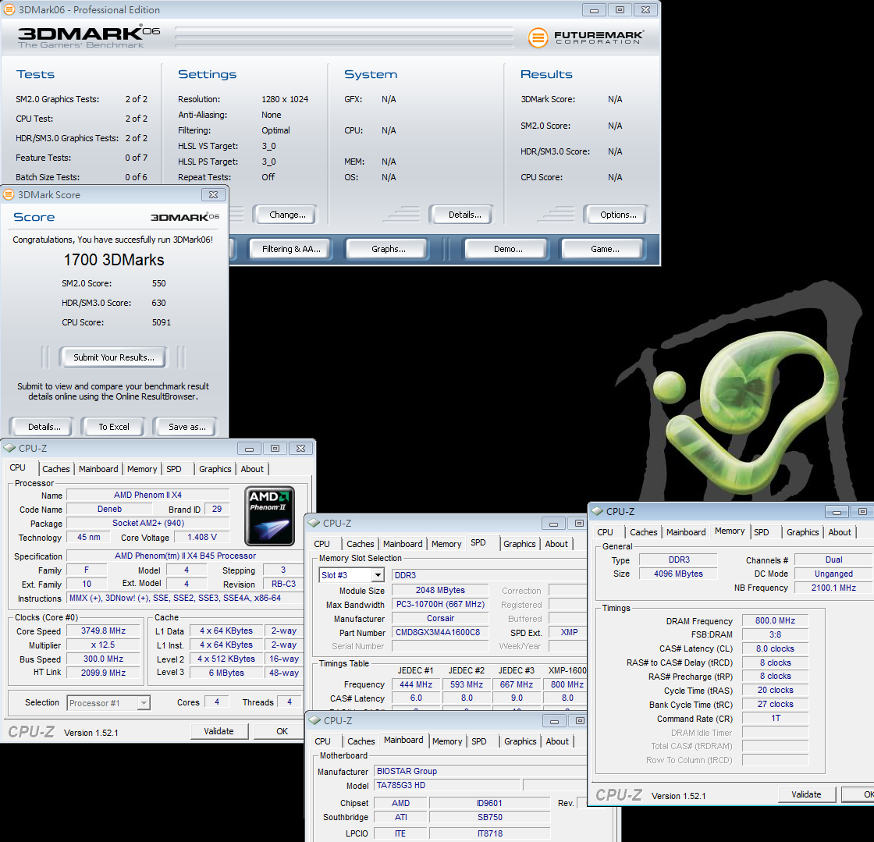Screen dimensions: 874x842
Task: Click the 3DMark06 title bar application icon
Action: (x=9, y=9)
